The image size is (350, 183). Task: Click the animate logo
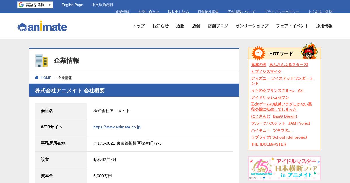click(x=42, y=26)
